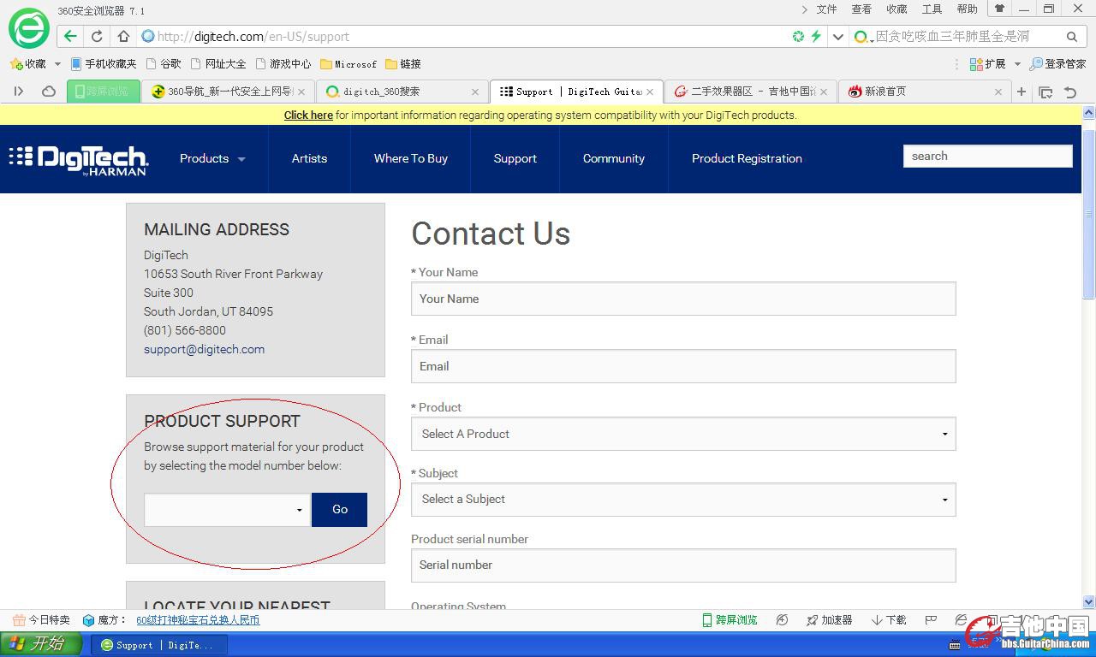Open a new tab with plus icon

point(1022,92)
